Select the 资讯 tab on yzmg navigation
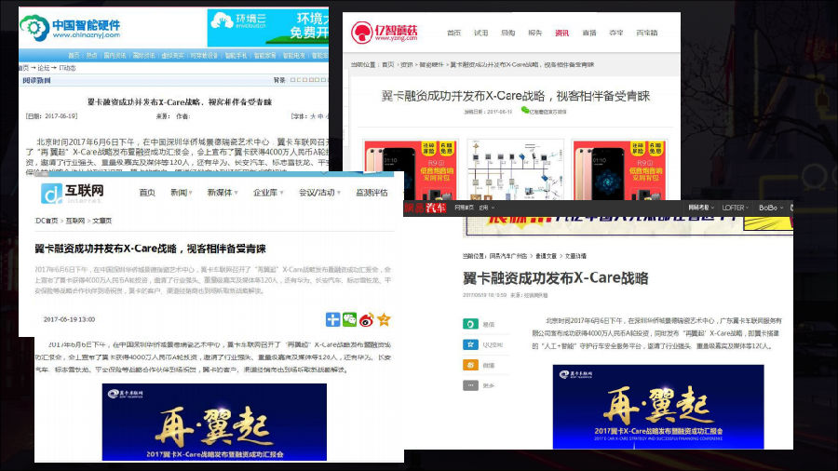The height and width of the screenshot is (471, 838). point(561,33)
